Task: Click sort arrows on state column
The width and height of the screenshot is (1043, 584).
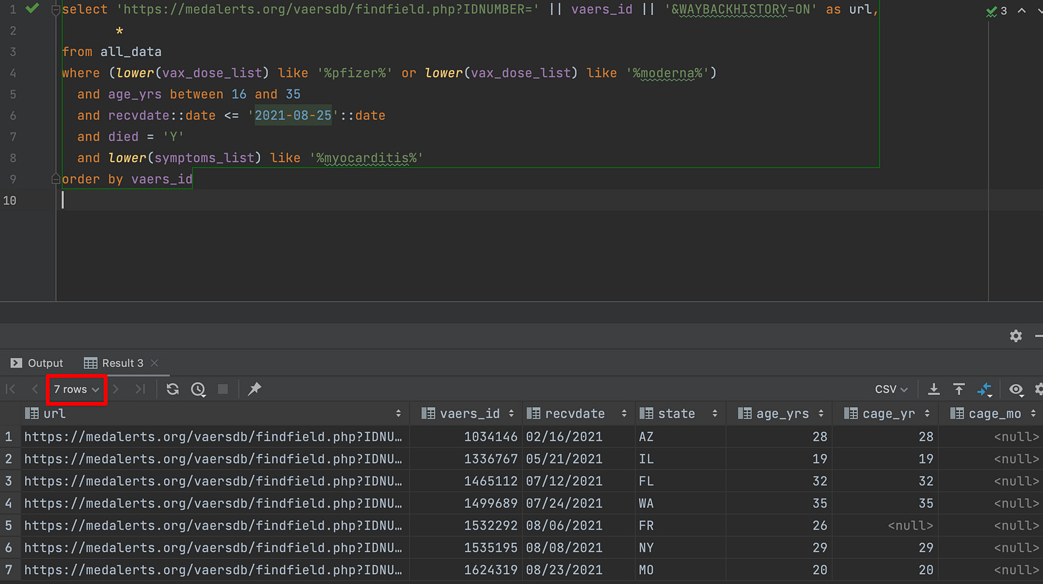Action: pos(714,413)
